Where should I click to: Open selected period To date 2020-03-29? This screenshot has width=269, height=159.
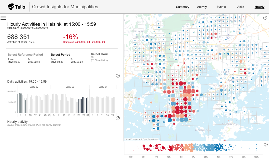coord(77,62)
